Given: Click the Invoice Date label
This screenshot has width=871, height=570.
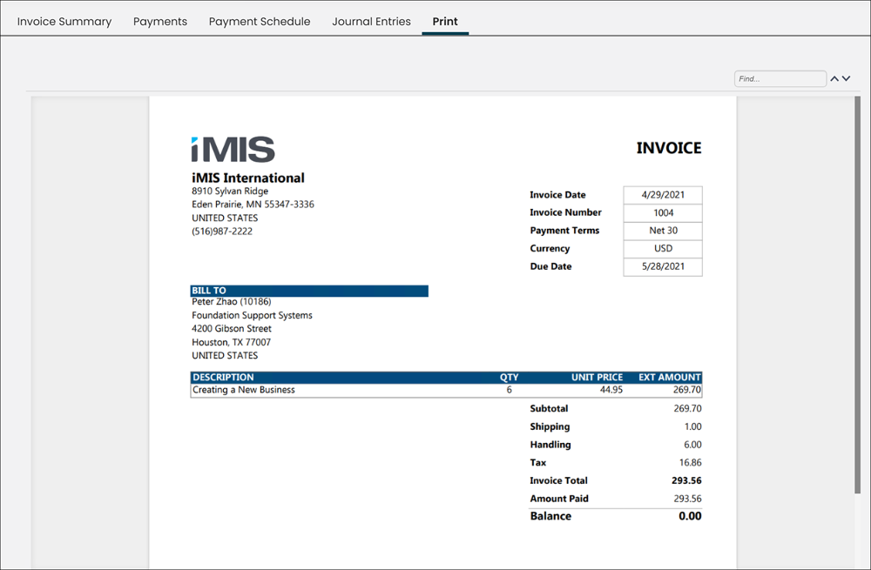Looking at the screenshot, I should (x=557, y=195).
